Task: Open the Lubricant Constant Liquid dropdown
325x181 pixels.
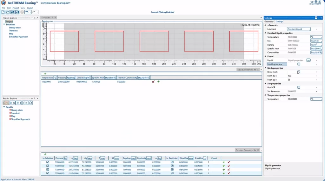Action: click(298, 29)
